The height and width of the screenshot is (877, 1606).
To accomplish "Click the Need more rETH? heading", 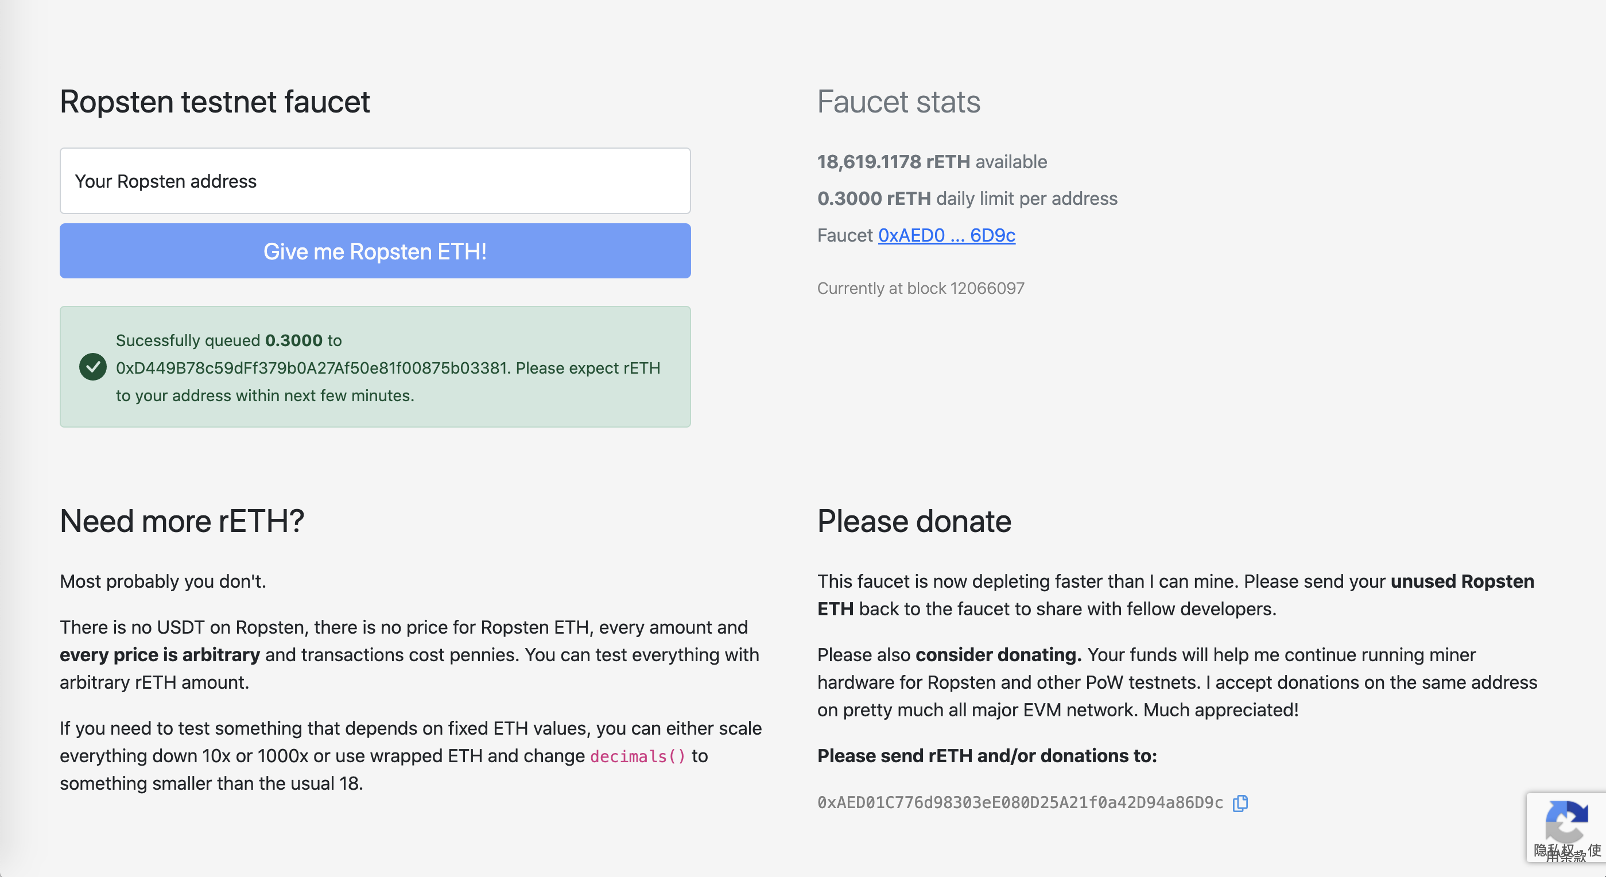I will [181, 521].
